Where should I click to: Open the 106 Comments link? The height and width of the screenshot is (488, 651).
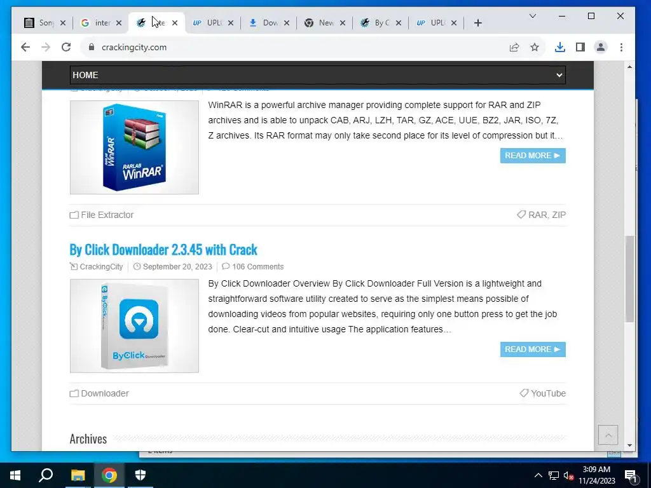coord(257,267)
